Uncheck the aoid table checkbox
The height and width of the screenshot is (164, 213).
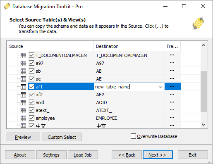coord(31,102)
